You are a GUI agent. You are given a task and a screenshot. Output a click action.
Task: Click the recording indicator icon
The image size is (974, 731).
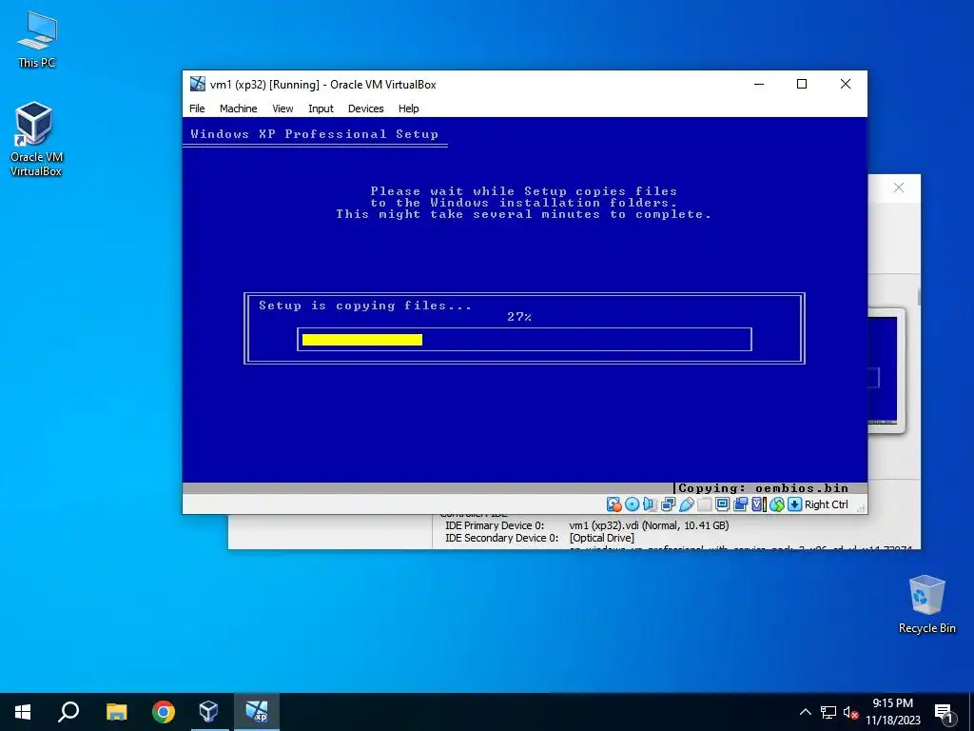pos(740,504)
